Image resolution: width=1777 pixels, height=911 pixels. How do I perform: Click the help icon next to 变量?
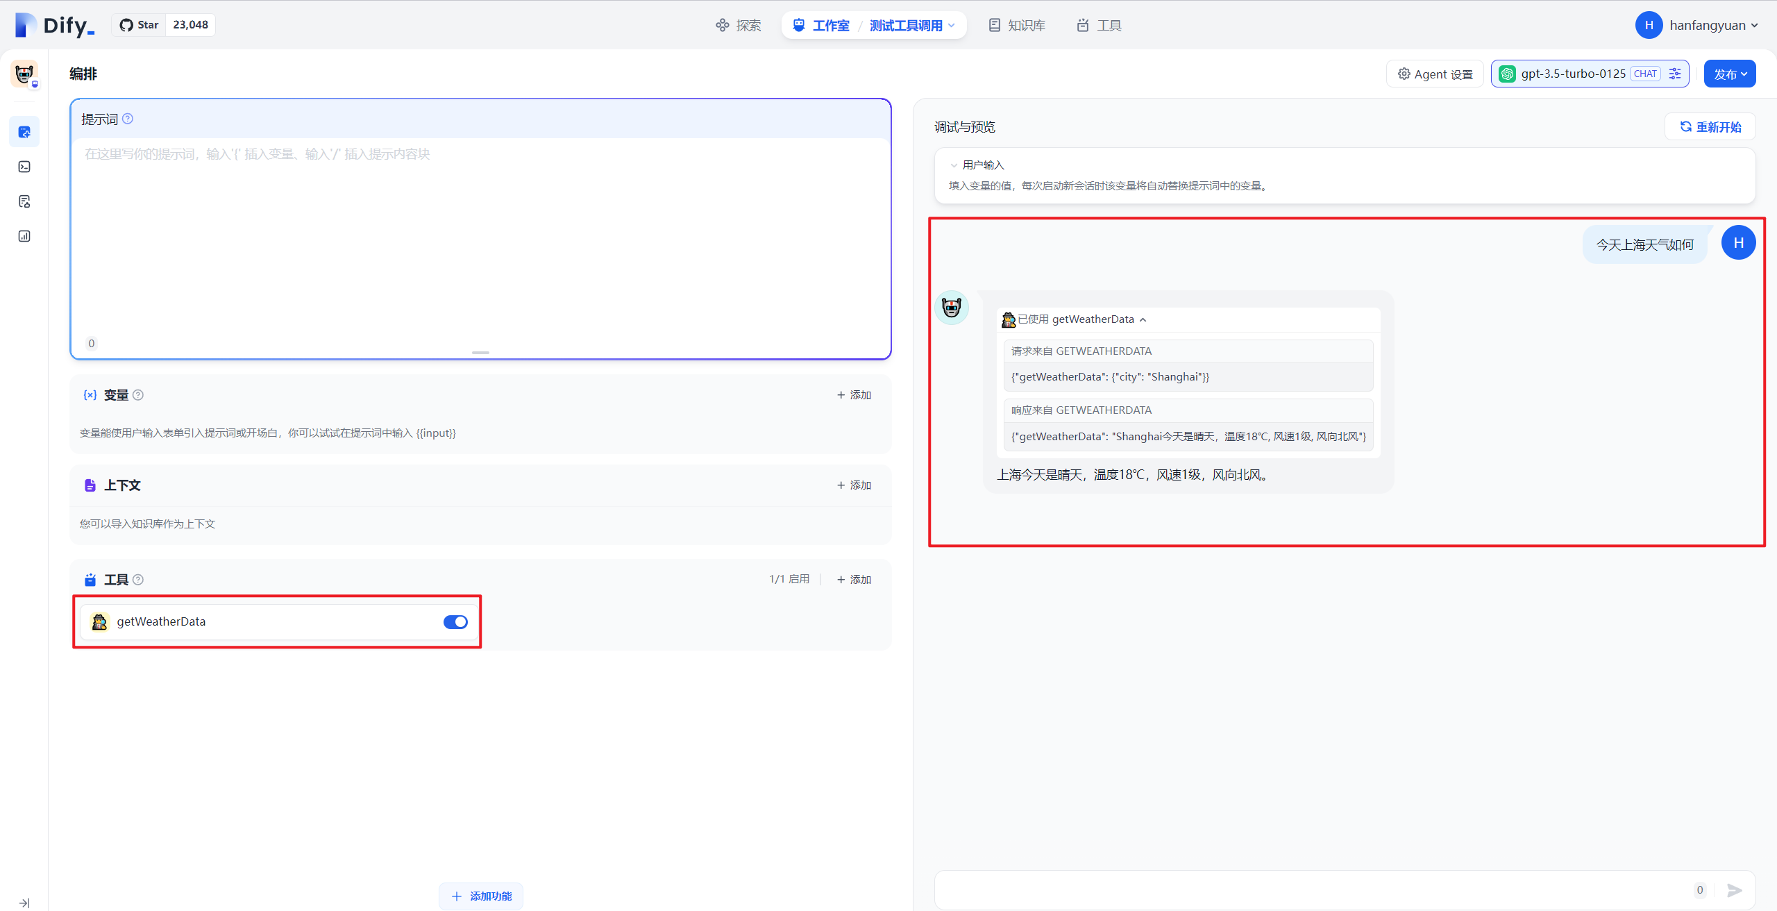(x=138, y=395)
